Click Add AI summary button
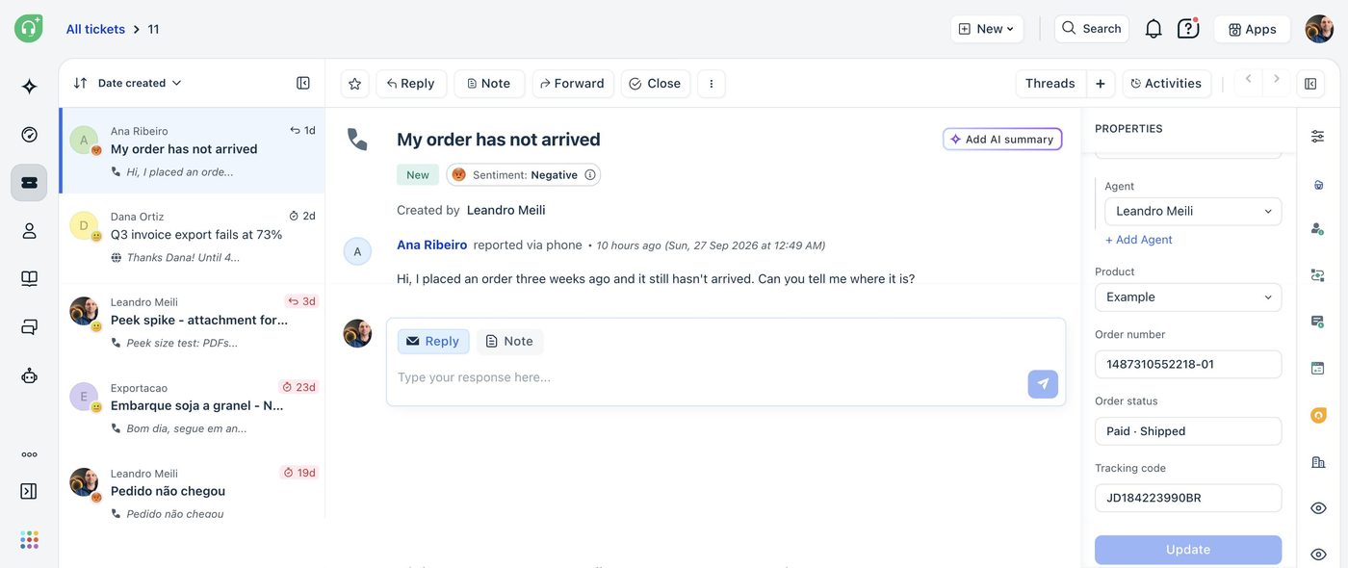This screenshot has width=1348, height=568. (x=1002, y=140)
